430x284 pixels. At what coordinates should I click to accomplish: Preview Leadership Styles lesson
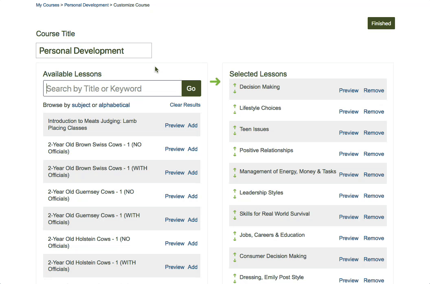click(349, 195)
